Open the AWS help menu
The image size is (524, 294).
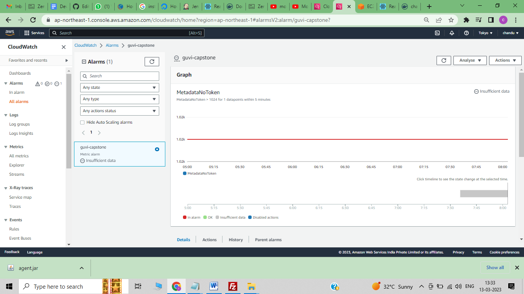pyautogui.click(x=466, y=33)
